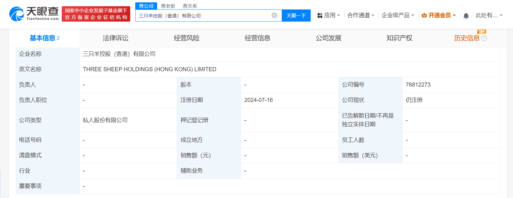Image resolution: width=513 pixels, height=198 pixels.
Task: Click the company number 76812273
Action: (418, 85)
